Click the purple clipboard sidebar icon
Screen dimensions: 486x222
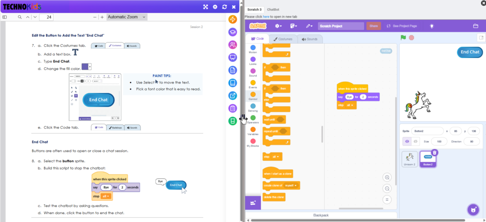[233, 108]
